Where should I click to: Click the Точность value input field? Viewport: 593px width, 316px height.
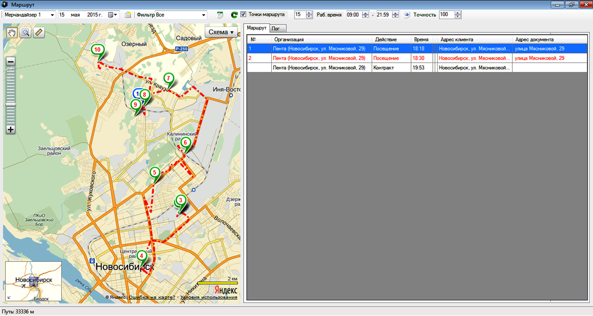446,15
